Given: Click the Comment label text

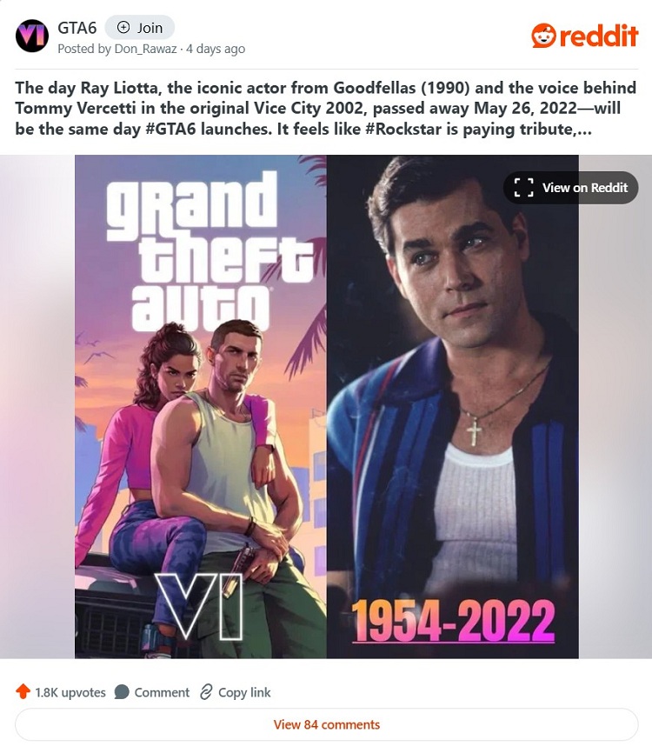Looking at the screenshot, I should tap(162, 692).
